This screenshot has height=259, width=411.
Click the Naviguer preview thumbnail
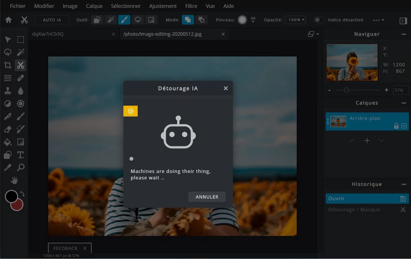(x=352, y=62)
